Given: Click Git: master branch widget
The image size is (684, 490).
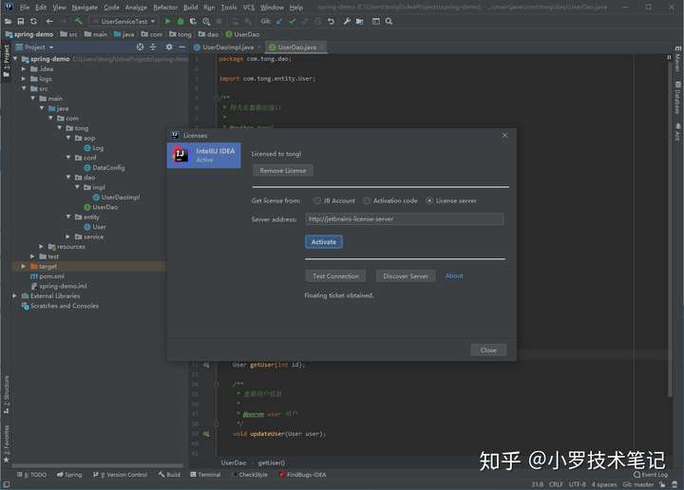Looking at the screenshot, I should [x=637, y=484].
